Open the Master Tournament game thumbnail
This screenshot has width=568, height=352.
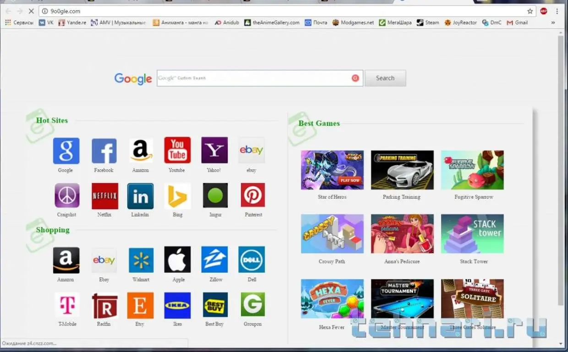pos(402,298)
